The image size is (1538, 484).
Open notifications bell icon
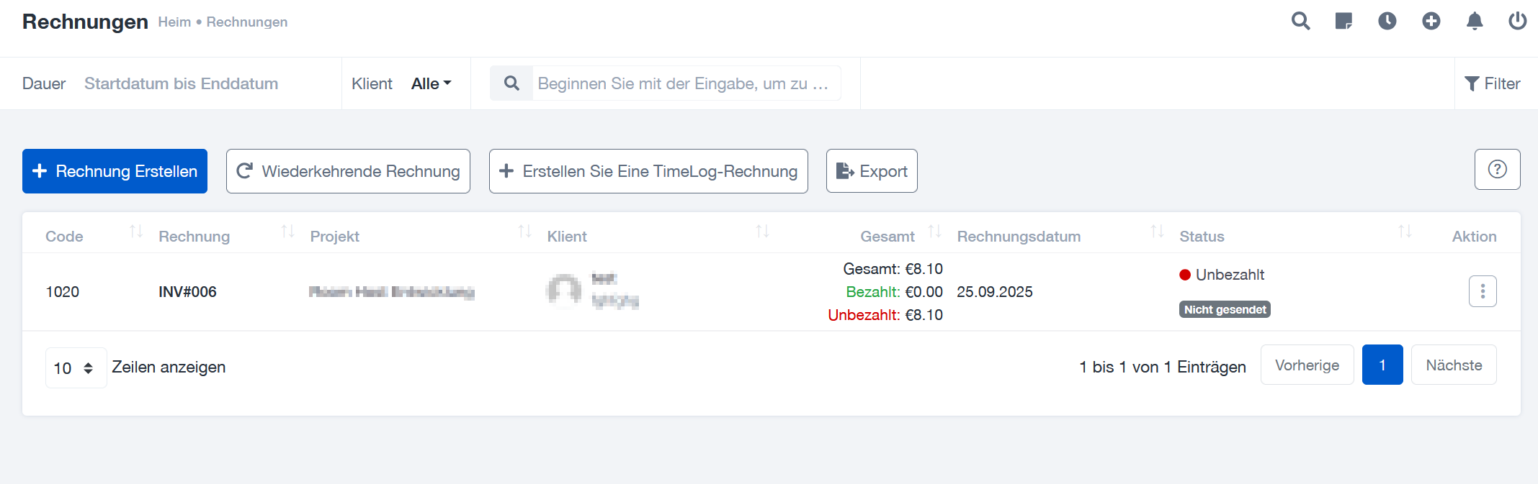(x=1475, y=21)
